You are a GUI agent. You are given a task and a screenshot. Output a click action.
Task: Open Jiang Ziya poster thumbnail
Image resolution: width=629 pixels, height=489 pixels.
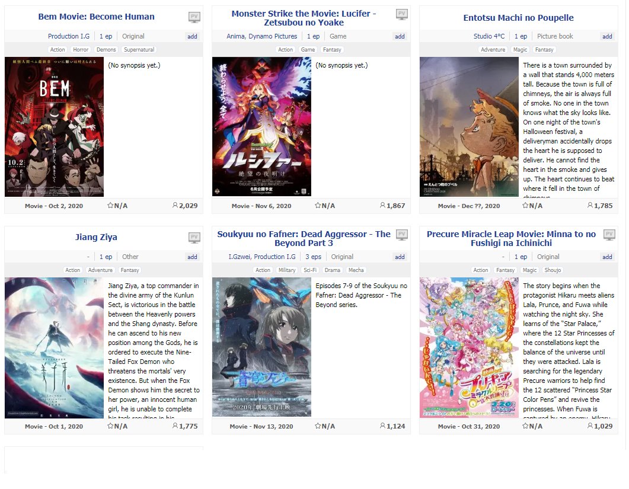[54, 348]
